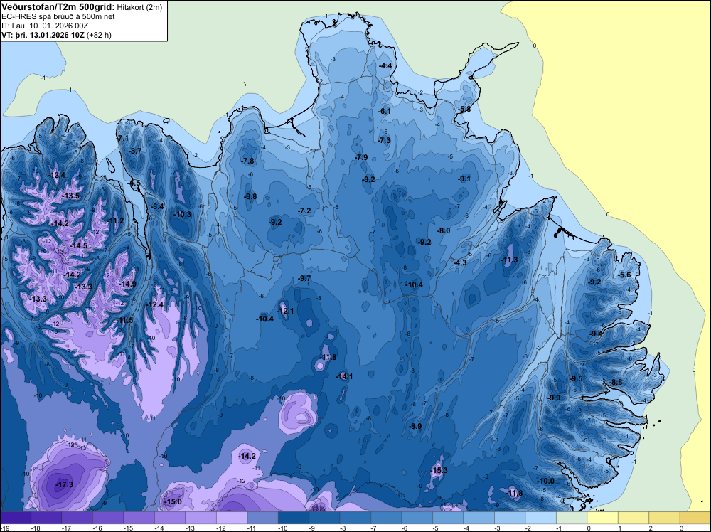Screen dimensions: 711x532
Task: Click the -7.8 temperature label
Action: tap(247, 161)
